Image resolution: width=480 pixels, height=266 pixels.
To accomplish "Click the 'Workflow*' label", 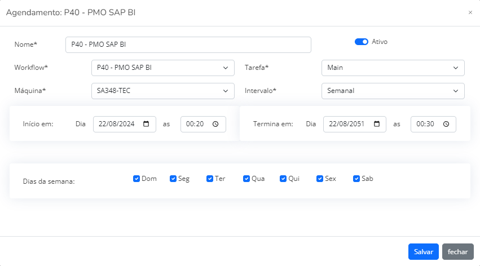I will pos(31,68).
